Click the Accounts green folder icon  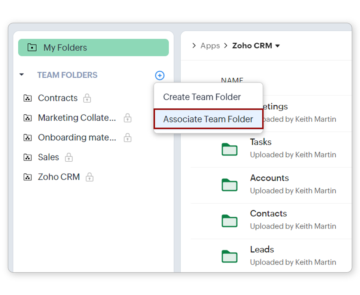(x=229, y=184)
